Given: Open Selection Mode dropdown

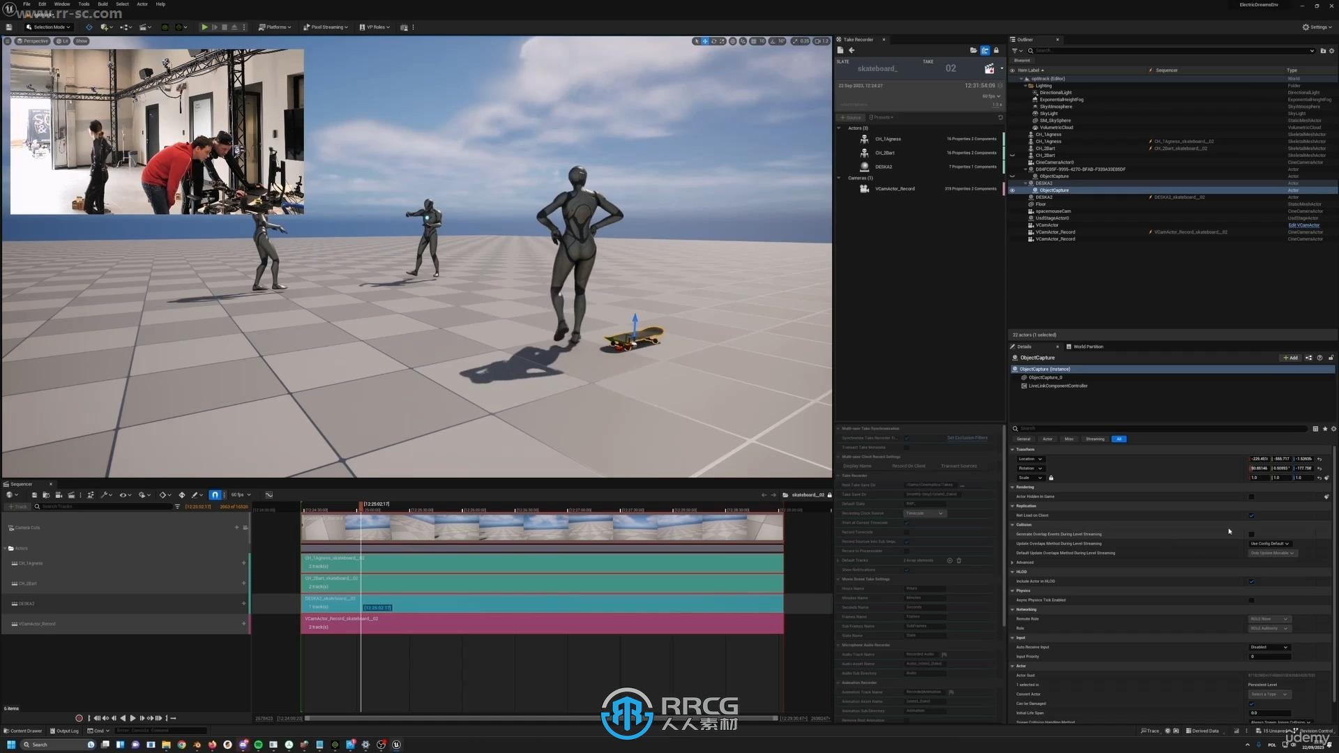Looking at the screenshot, I should (48, 27).
